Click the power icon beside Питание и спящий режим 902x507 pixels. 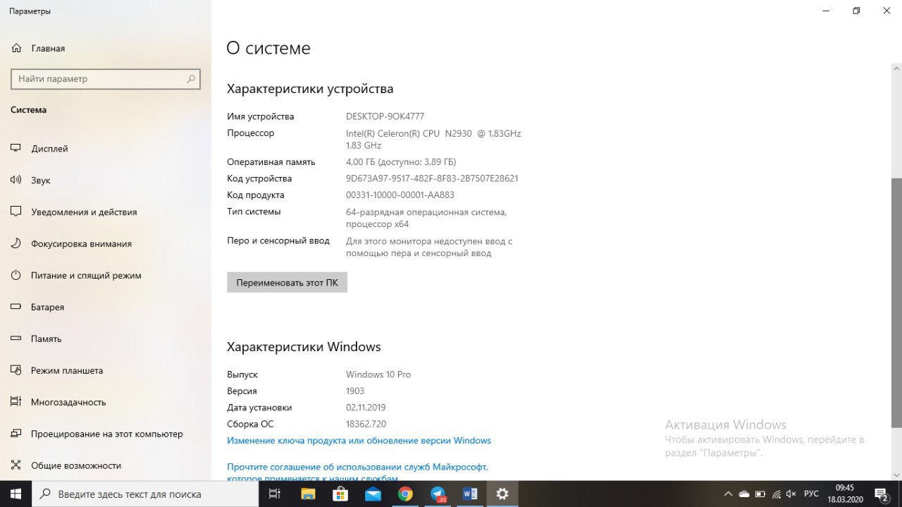16,276
